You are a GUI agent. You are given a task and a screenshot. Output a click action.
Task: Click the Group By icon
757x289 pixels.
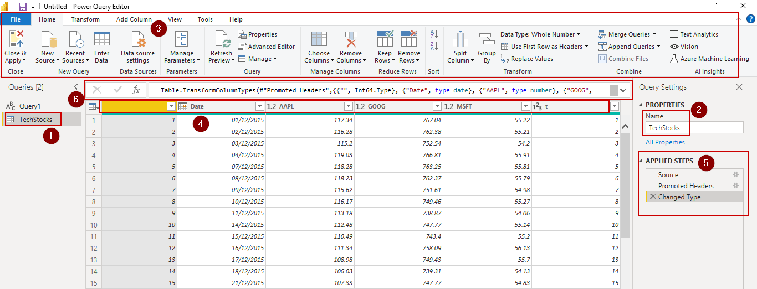click(x=487, y=40)
